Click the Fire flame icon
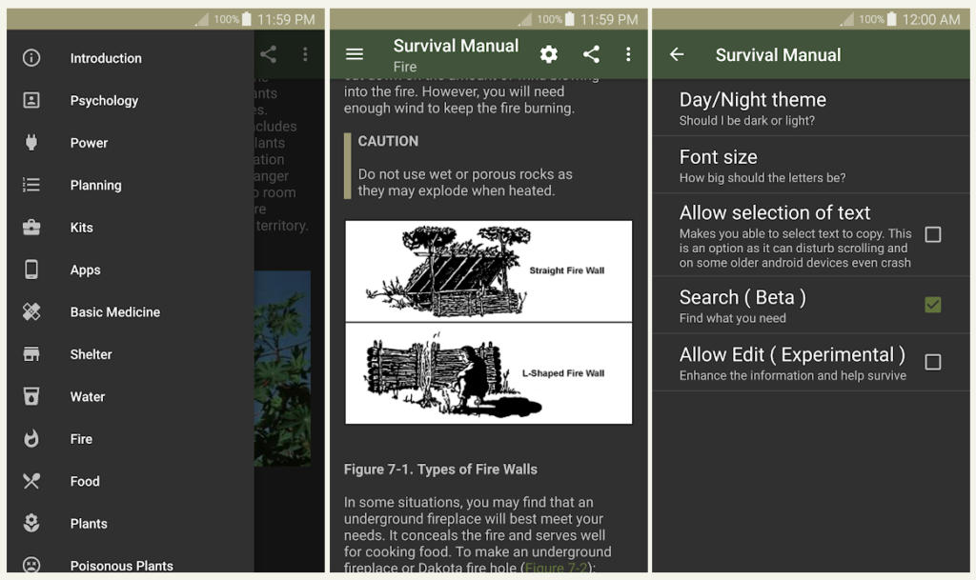This screenshot has width=976, height=580. (31, 438)
